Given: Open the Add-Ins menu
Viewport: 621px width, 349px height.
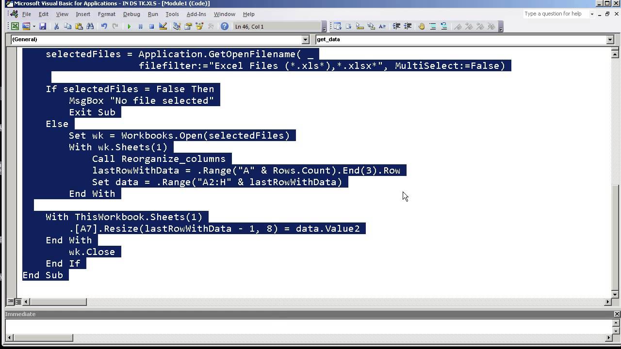Looking at the screenshot, I should click(196, 14).
